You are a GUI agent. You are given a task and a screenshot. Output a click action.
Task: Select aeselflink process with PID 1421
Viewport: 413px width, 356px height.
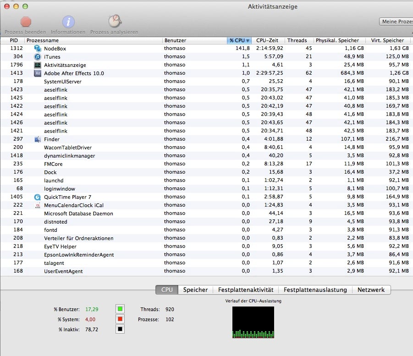tap(205, 131)
